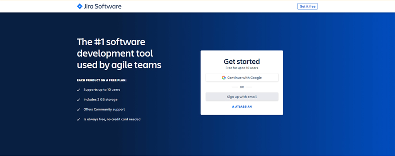Click the Atlassian logo in signup card
Screen dimensions: 395x156
pos(242,106)
